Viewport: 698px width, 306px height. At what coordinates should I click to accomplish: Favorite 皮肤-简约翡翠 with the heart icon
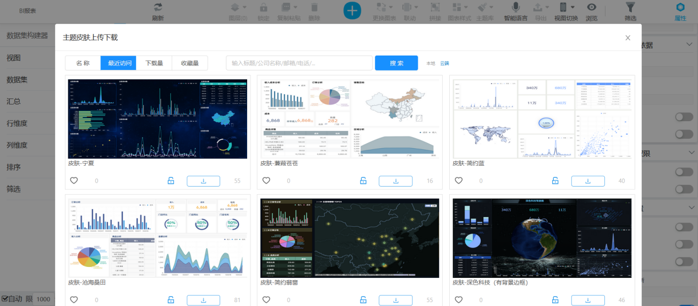pyautogui.click(x=266, y=300)
